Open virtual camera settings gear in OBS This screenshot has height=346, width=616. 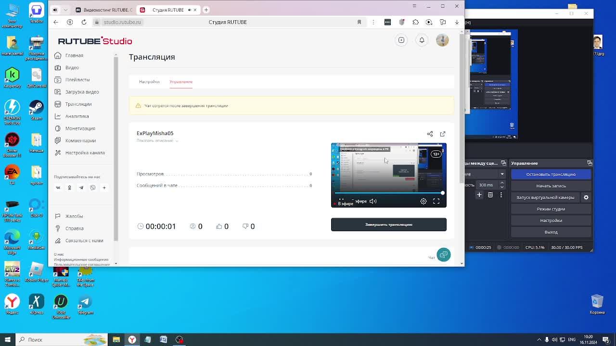point(586,198)
